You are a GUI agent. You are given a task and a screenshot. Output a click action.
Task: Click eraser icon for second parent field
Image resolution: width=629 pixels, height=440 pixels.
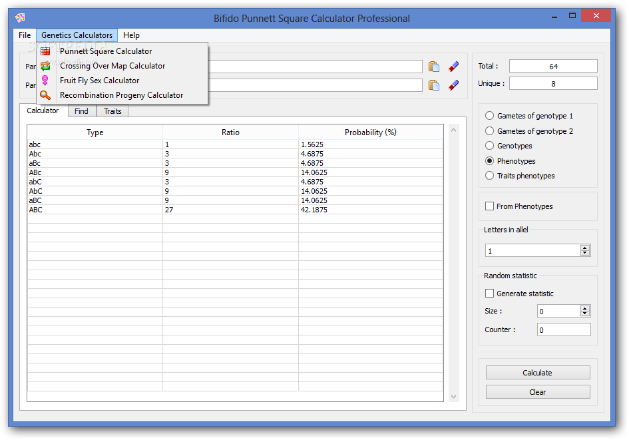click(x=454, y=85)
